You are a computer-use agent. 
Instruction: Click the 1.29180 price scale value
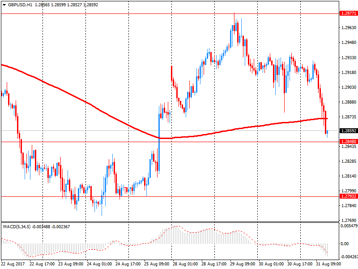click(349, 73)
